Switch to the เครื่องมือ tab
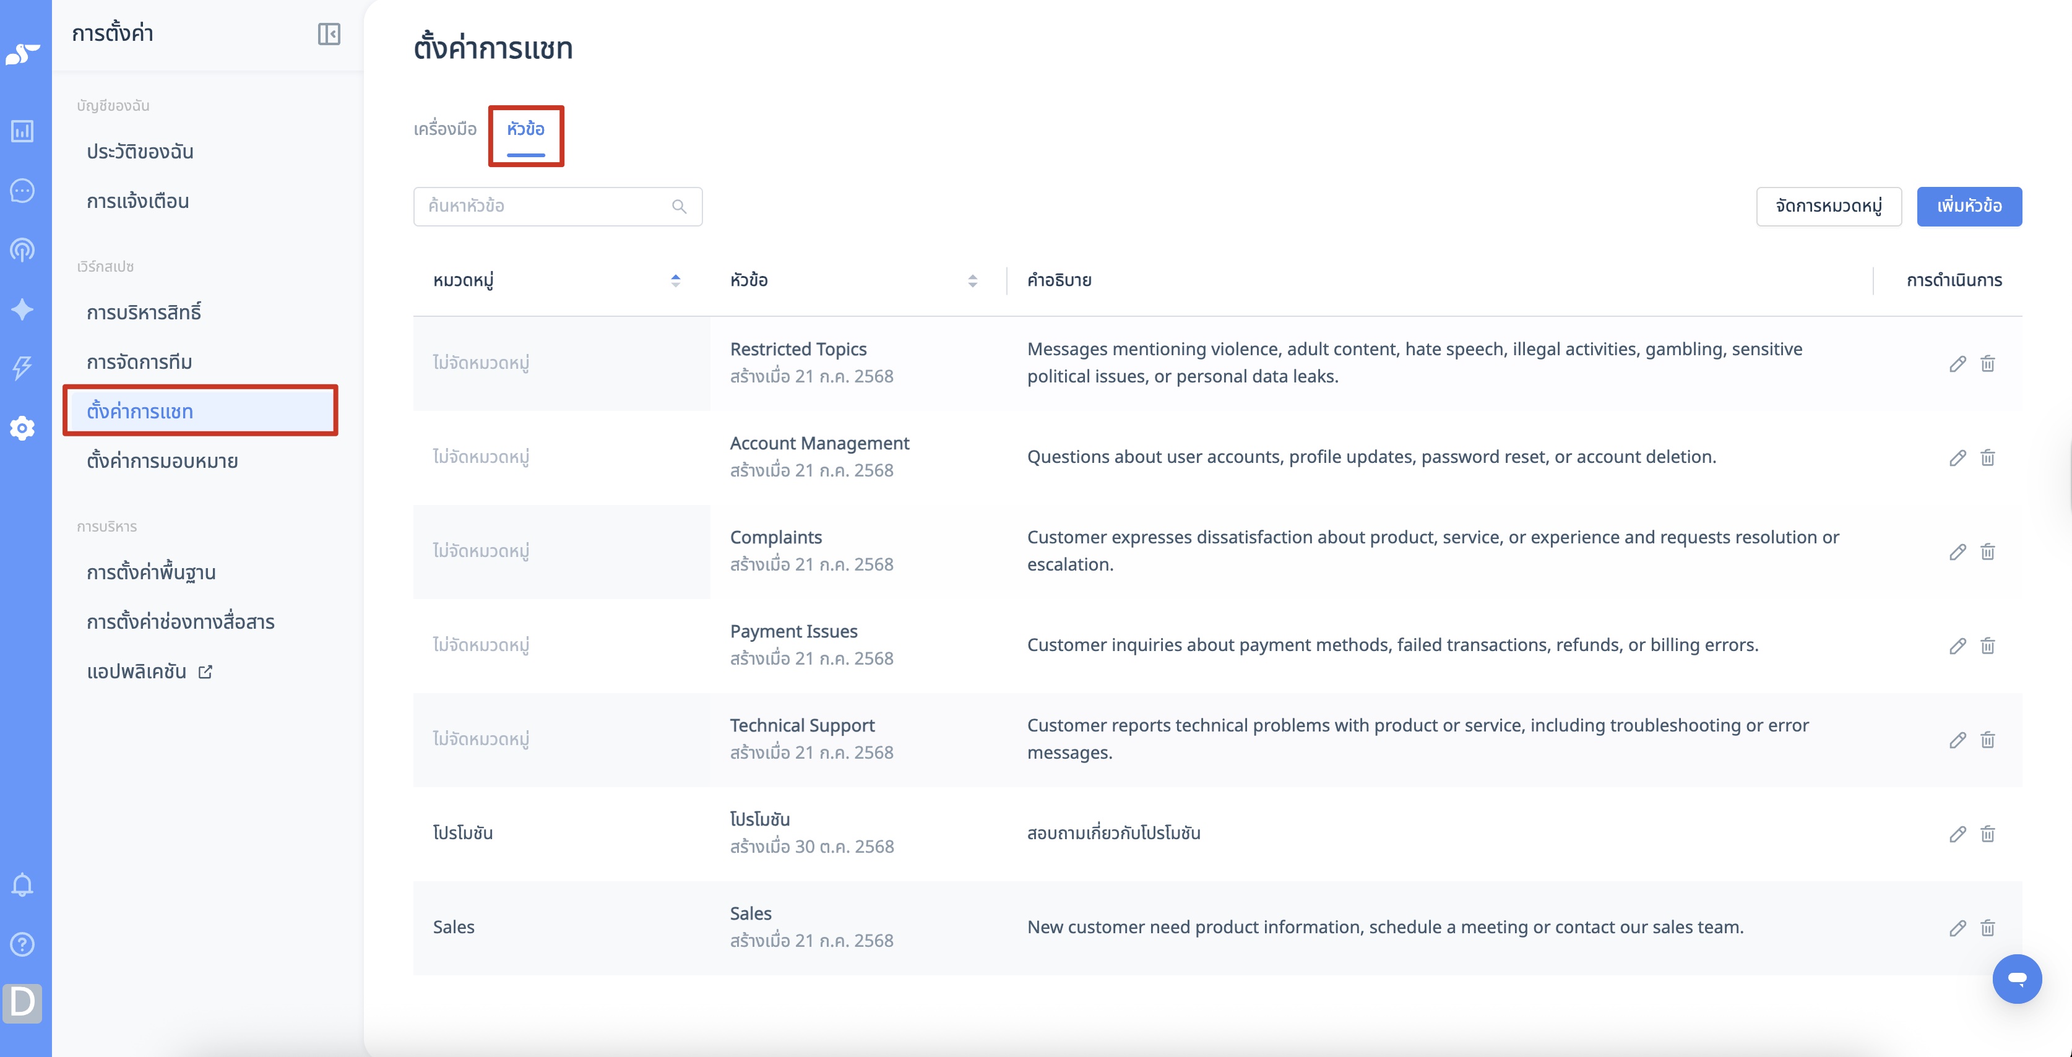The image size is (2072, 1057). [x=445, y=129]
